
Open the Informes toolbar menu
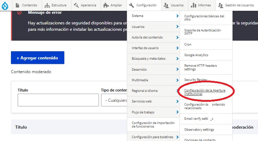coord(202,5)
